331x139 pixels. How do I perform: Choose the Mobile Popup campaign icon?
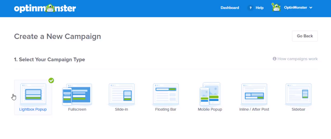point(210,94)
